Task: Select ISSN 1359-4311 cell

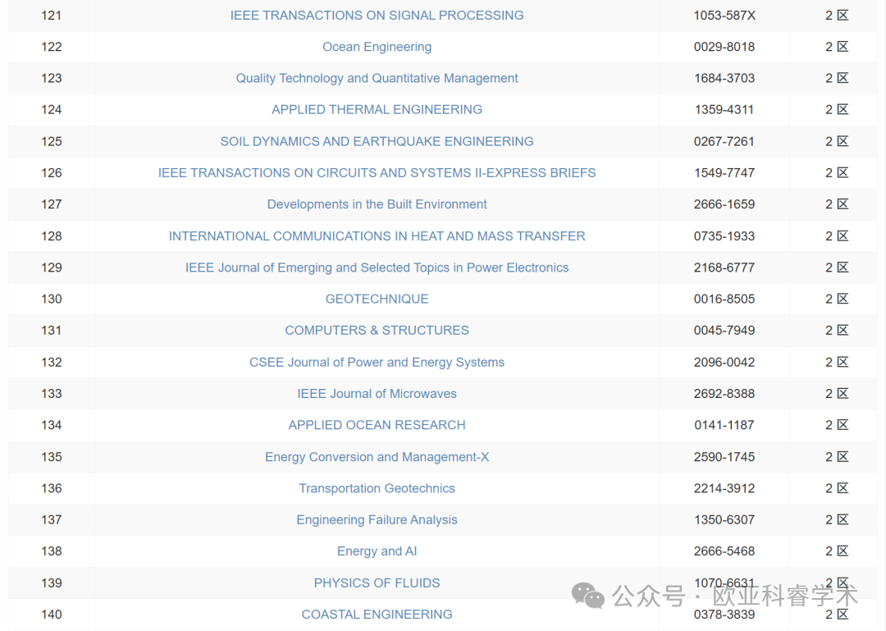Action: [724, 110]
